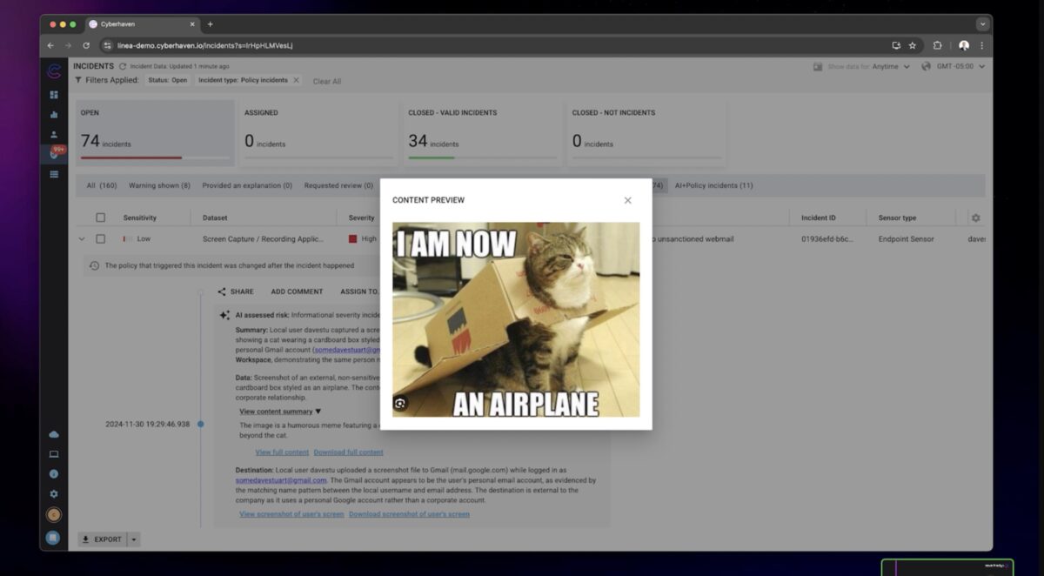Screen dimensions: 1044x576
Task: Click Clear All filters
Action: [327, 81]
